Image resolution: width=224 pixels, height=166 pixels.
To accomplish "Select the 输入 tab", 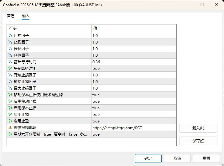I will pyautogui.click(x=26, y=16).
